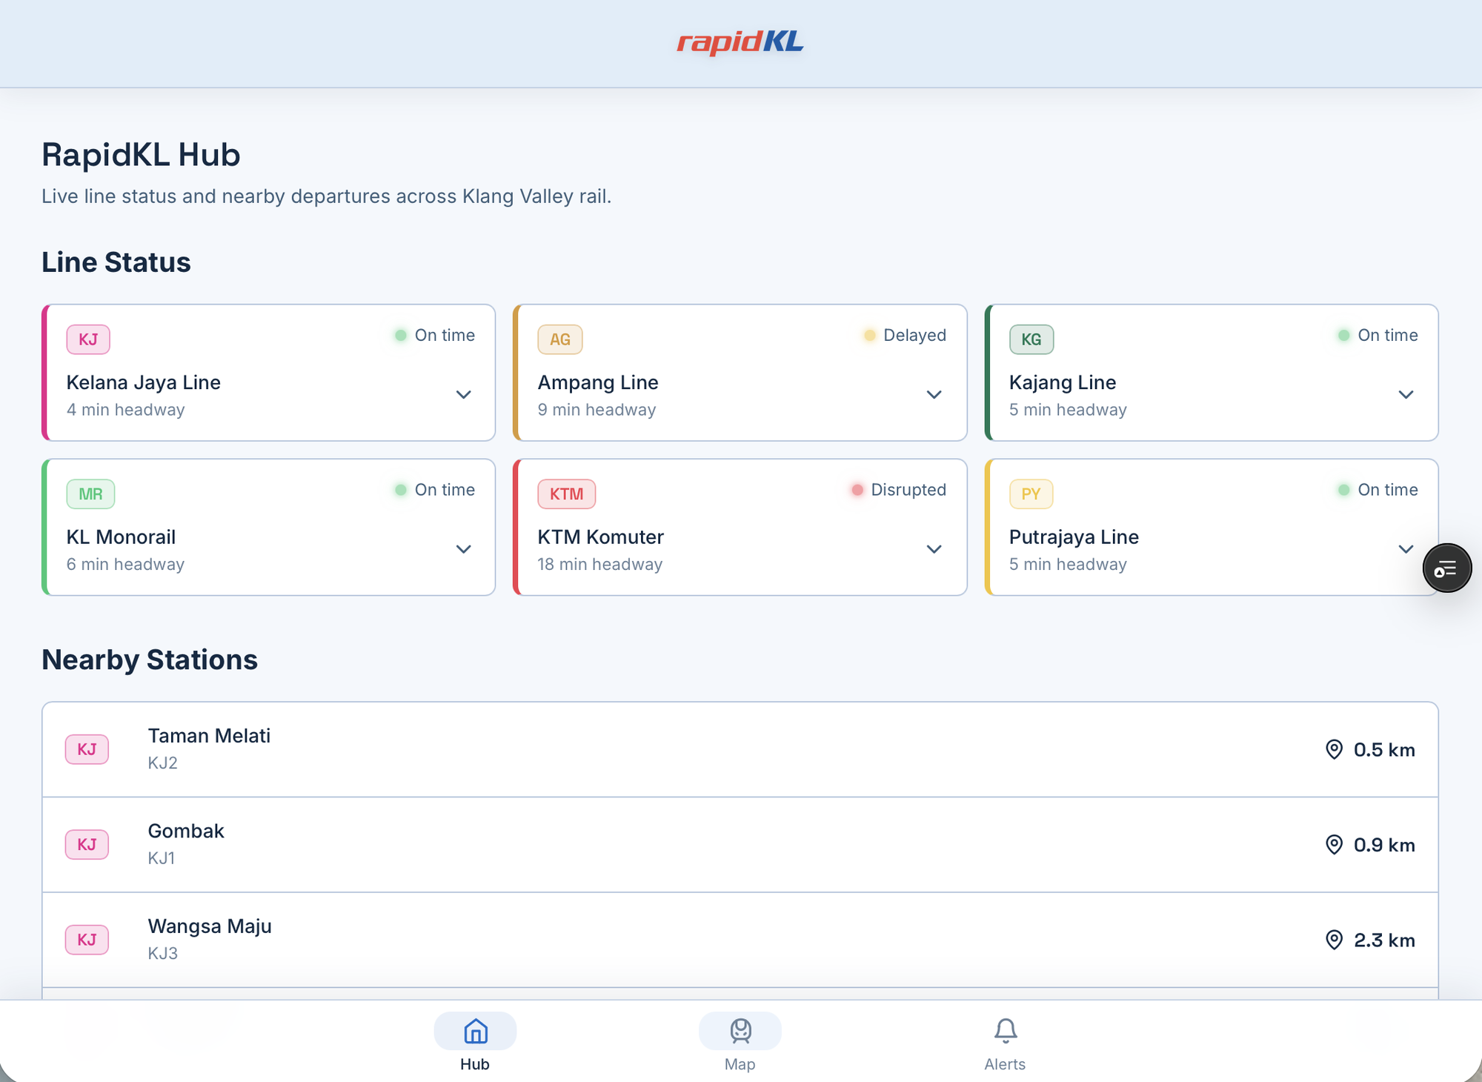Switch to the Map tab label
This screenshot has width=1482, height=1082.
740,1064
